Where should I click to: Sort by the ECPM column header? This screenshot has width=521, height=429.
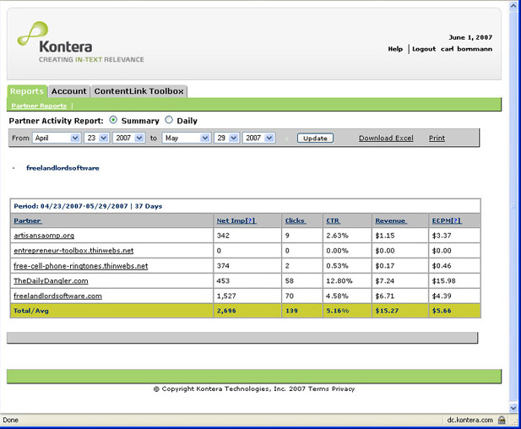(447, 220)
